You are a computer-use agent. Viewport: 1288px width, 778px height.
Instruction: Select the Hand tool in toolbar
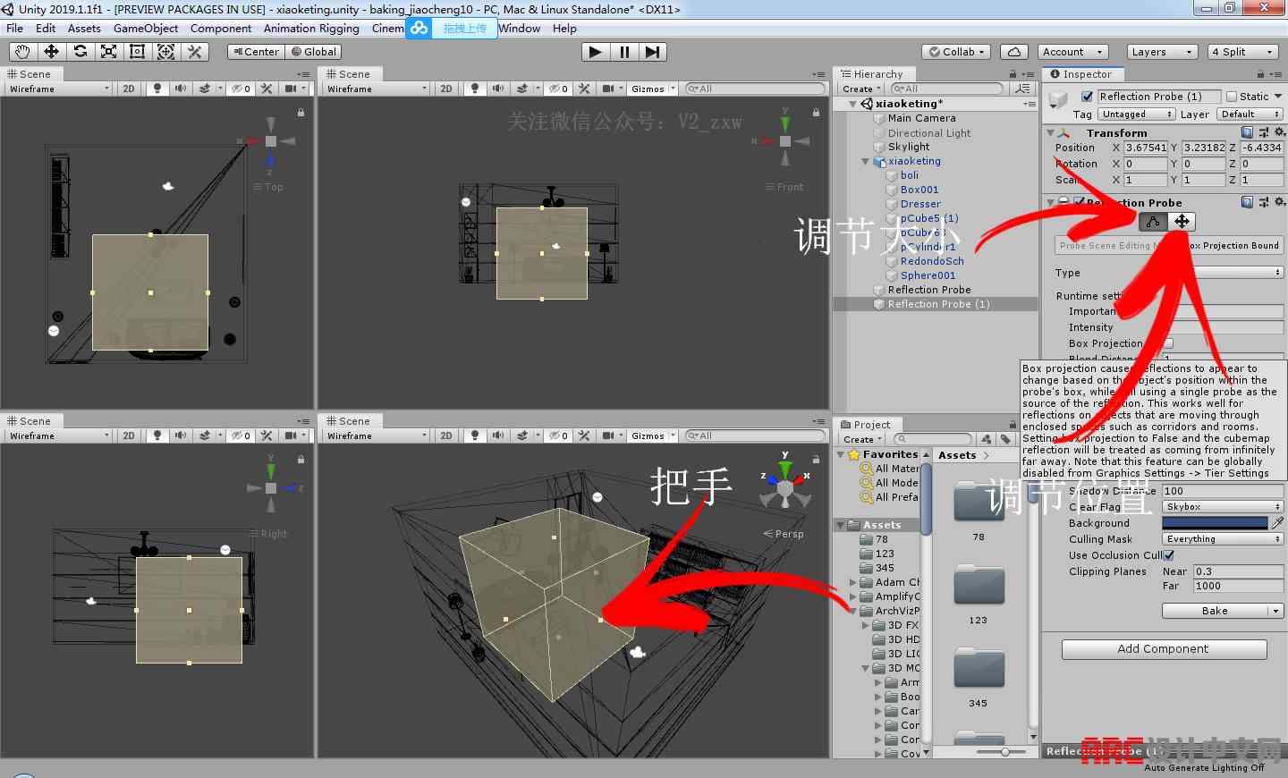pos(22,52)
